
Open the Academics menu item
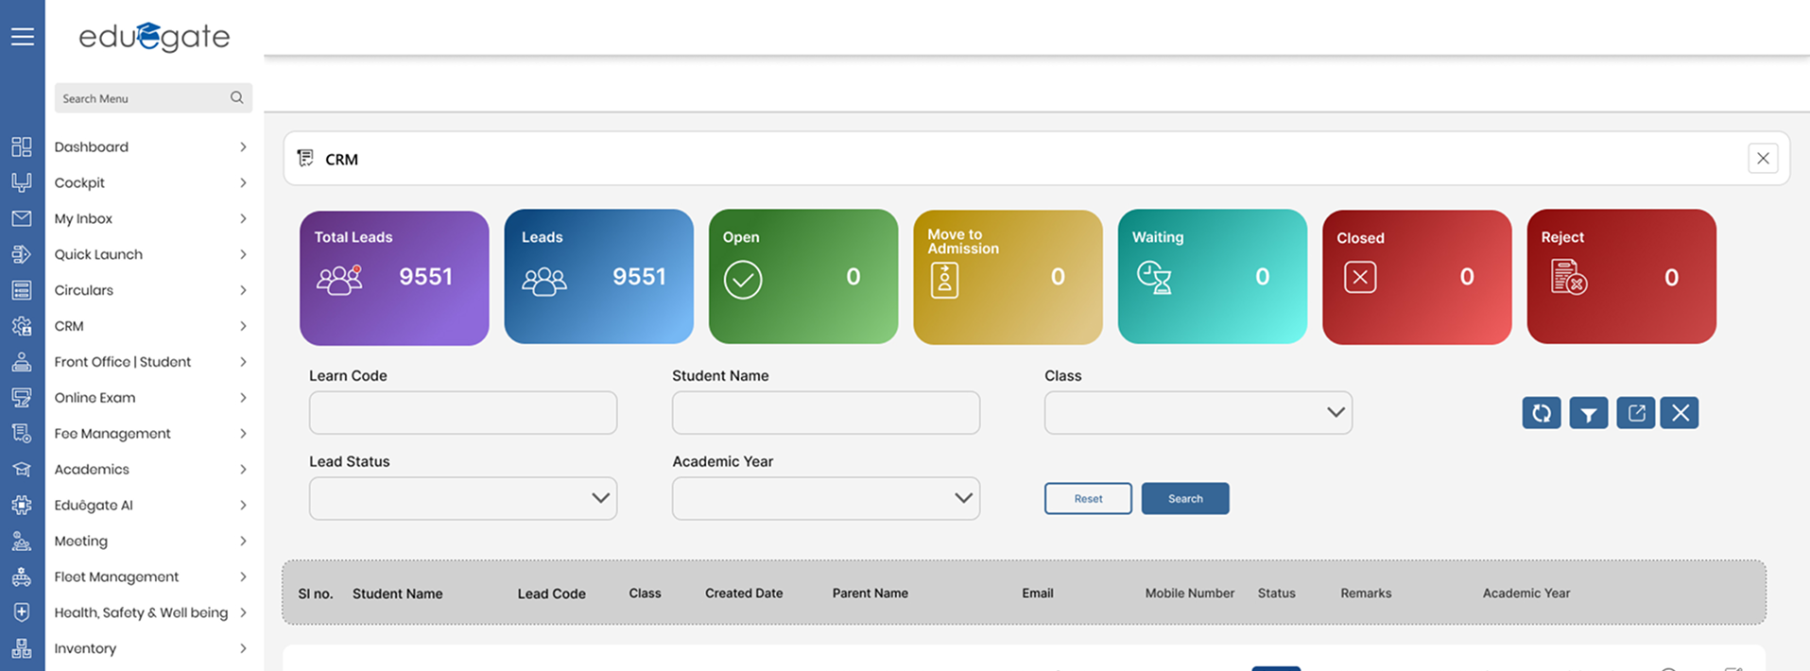(x=92, y=470)
